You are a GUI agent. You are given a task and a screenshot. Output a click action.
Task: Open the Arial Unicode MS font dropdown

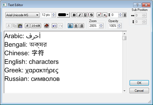22,15
